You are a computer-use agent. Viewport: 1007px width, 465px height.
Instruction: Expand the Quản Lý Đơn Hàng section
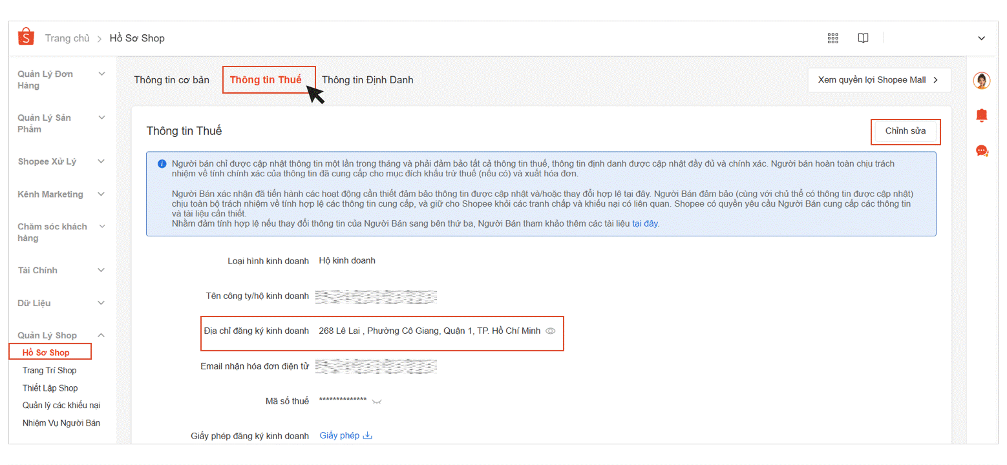(x=101, y=74)
